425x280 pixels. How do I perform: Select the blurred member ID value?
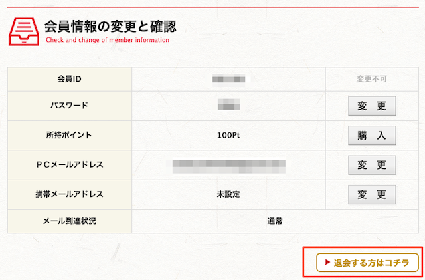pos(228,79)
